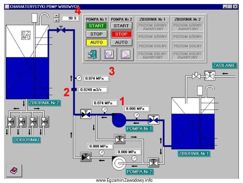Viewport: 243px width, 183px height.
Task: Toggle discharge valve of Pompa Nr 2
Action: (x=86, y=157)
